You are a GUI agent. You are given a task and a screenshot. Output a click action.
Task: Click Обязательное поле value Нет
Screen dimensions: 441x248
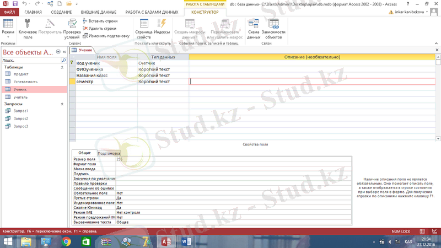coord(233,193)
